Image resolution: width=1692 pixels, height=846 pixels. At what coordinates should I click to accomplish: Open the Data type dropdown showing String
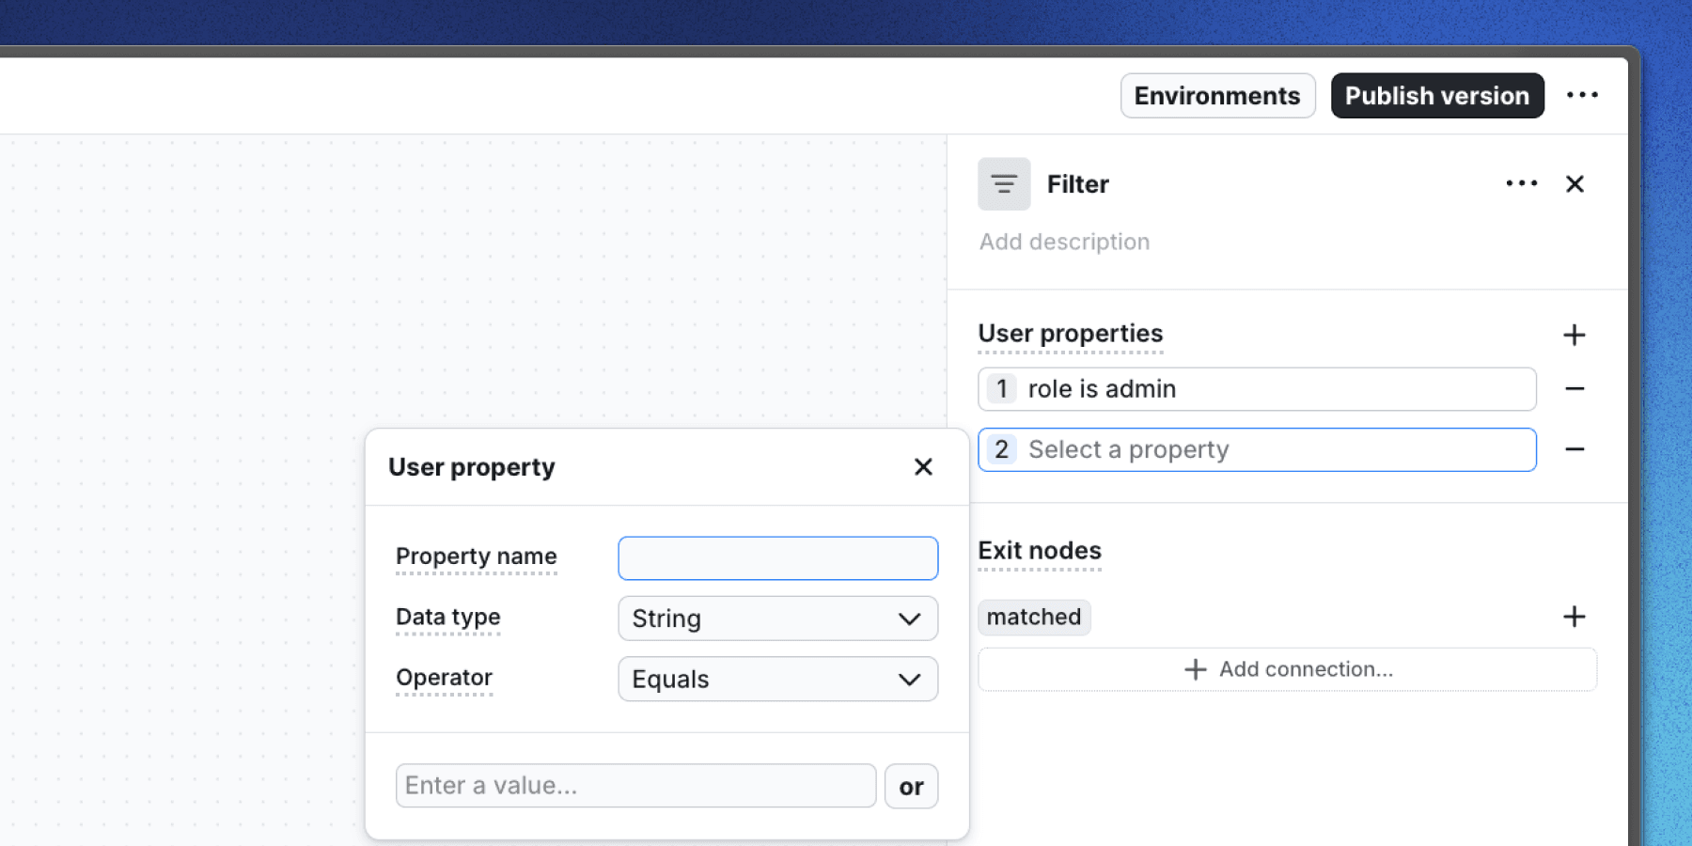tap(777, 619)
